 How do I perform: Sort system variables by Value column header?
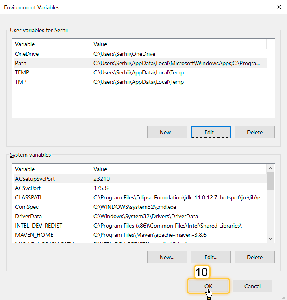coord(178,169)
